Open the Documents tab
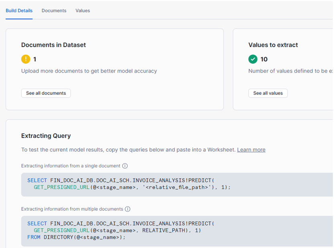The width and height of the screenshot is (334, 248). tap(54, 10)
